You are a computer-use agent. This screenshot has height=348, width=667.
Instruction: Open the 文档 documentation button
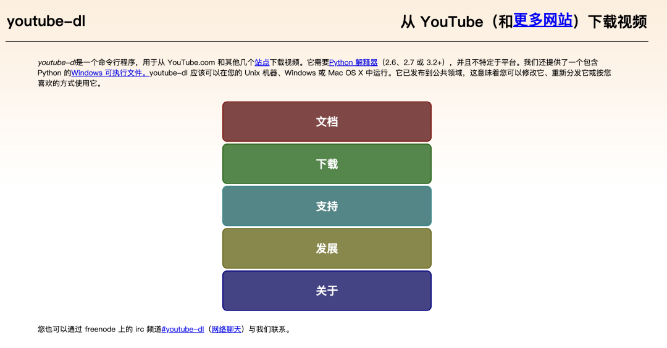tap(327, 121)
